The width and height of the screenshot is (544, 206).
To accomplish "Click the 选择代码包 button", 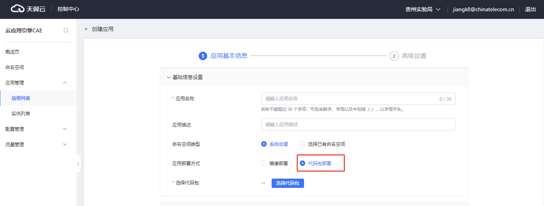I will 288,183.
